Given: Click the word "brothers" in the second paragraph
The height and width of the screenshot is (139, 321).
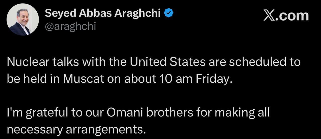Looking at the screenshot, I should (x=170, y=112).
